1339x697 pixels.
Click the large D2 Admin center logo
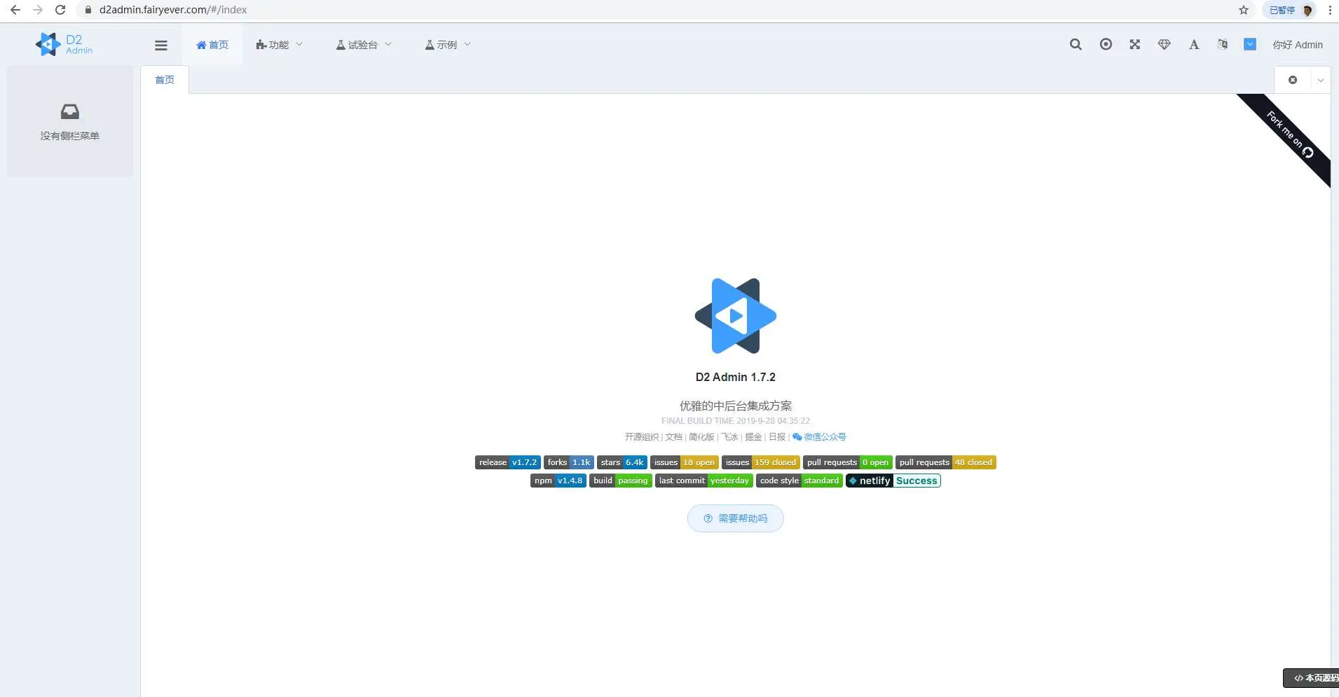pos(736,316)
